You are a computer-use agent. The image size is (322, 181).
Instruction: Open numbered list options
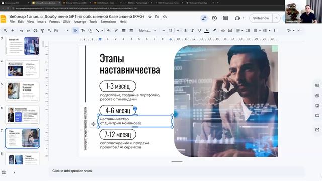267,30
